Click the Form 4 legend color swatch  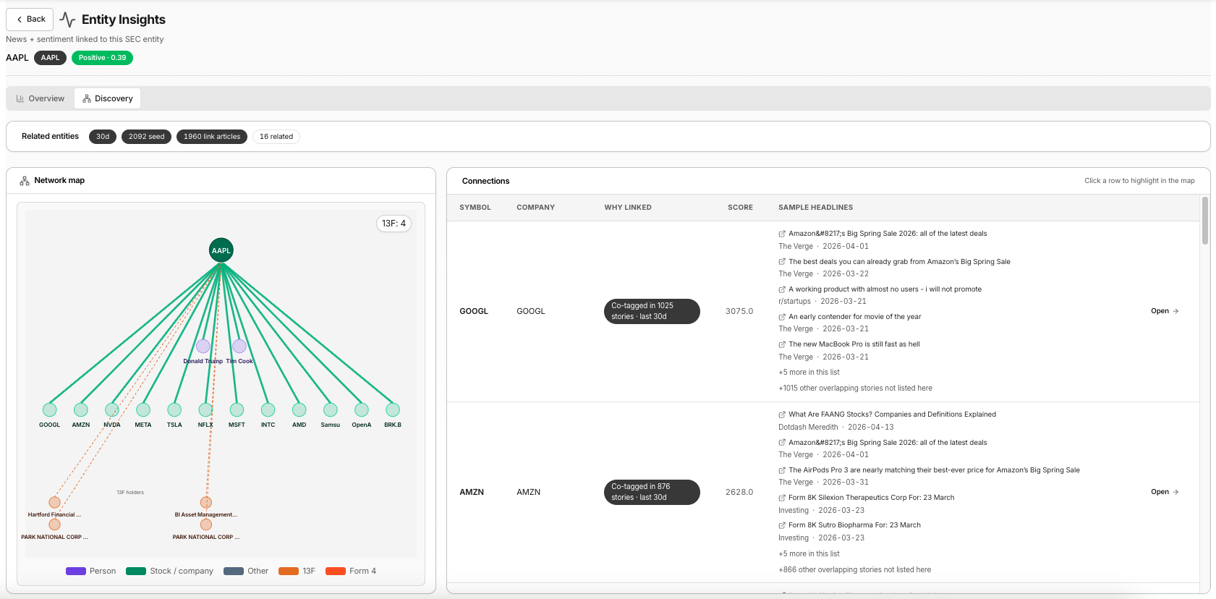pyautogui.click(x=336, y=572)
